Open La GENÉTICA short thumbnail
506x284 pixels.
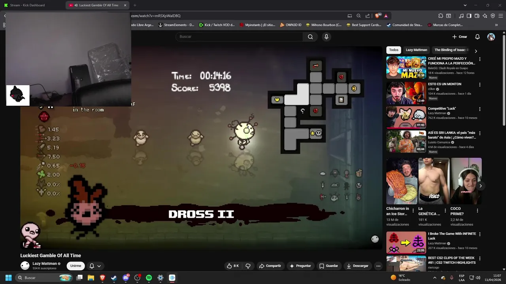click(434, 181)
